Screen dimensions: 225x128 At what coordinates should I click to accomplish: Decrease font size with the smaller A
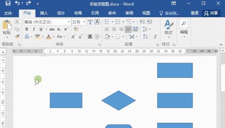click(x=81, y=37)
